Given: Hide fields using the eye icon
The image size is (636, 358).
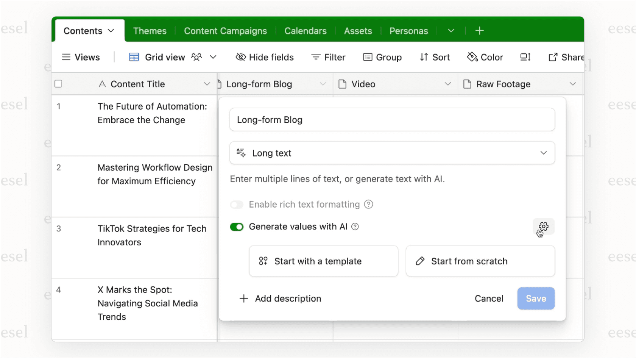Looking at the screenshot, I should [x=265, y=57].
